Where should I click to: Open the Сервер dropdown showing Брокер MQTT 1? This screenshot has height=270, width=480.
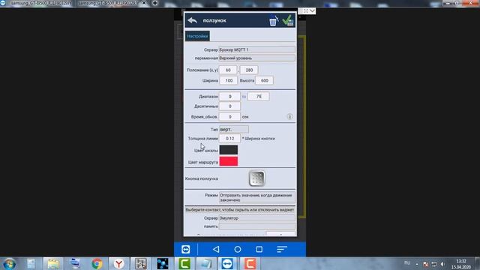point(256,49)
